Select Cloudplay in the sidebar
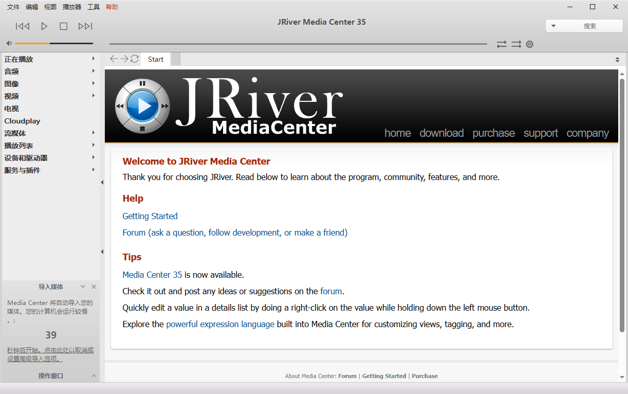Image resolution: width=628 pixels, height=394 pixels. [22, 121]
